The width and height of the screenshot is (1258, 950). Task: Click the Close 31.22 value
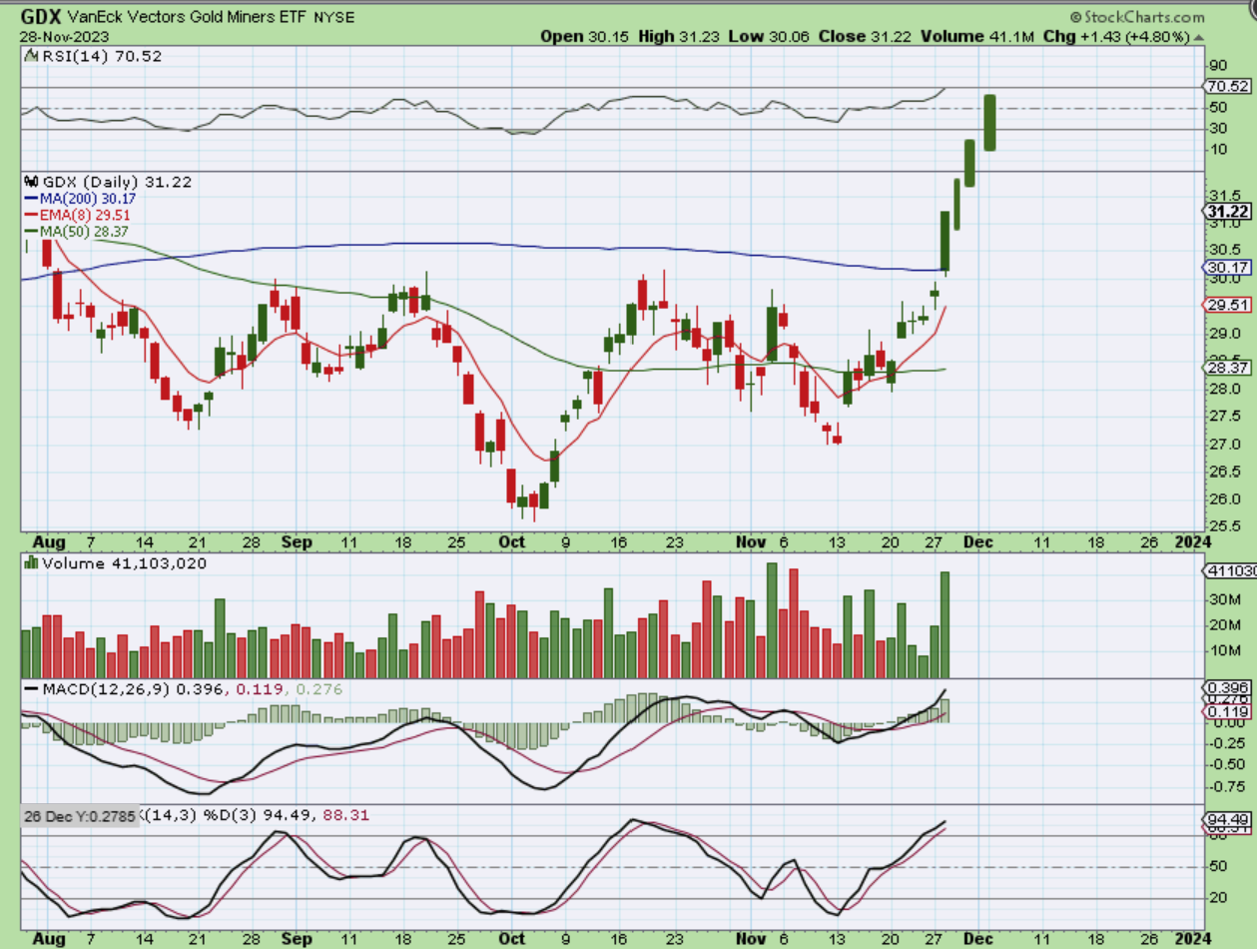point(863,36)
